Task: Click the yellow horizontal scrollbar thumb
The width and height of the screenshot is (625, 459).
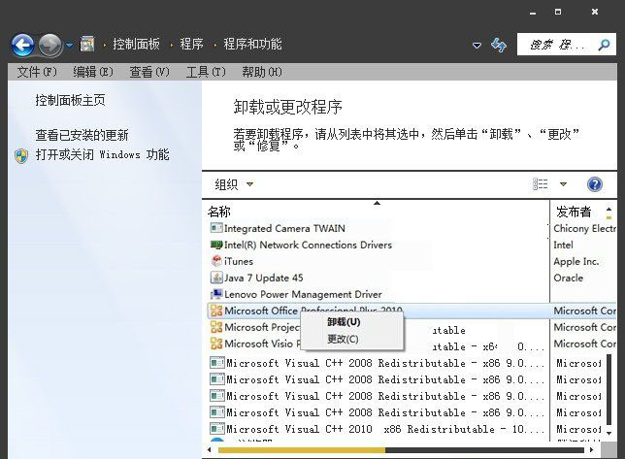Action: 301,450
